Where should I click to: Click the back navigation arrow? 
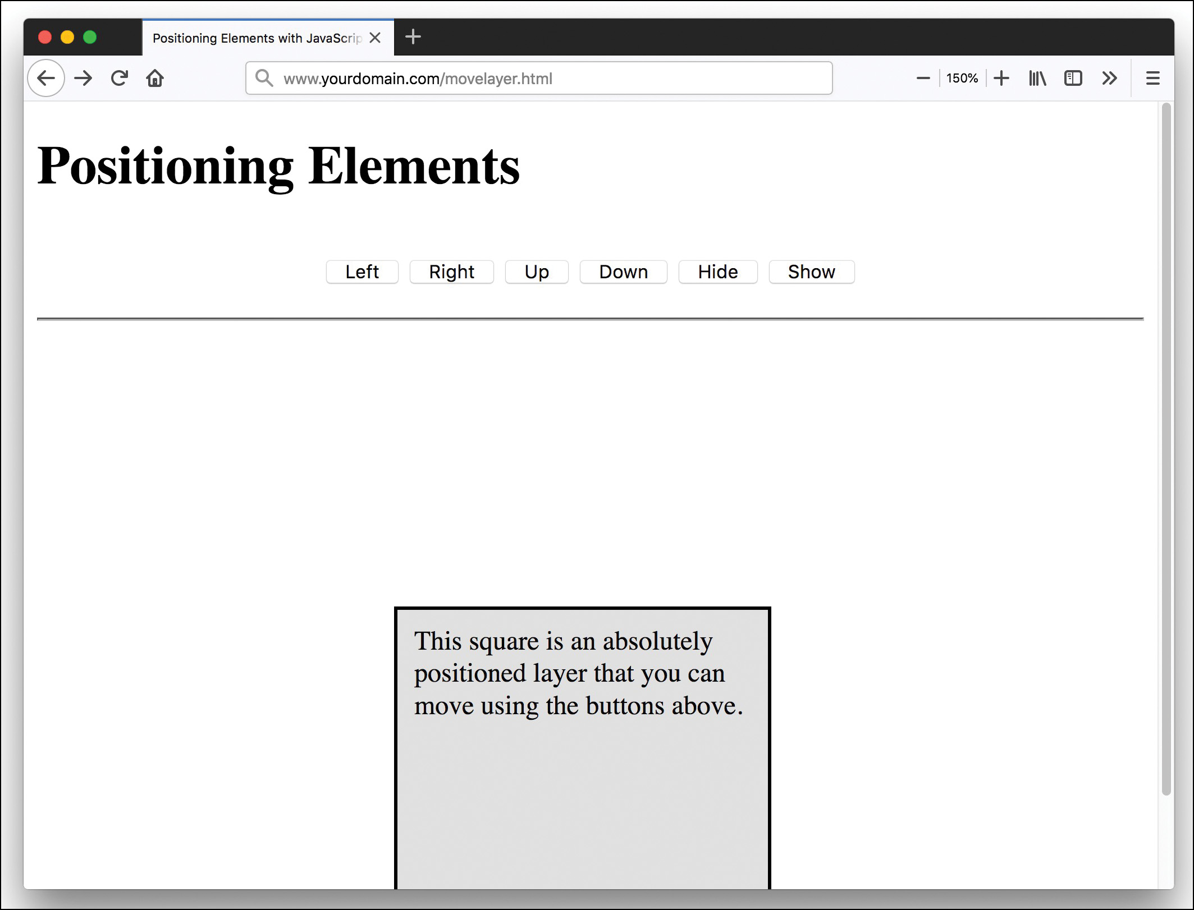[46, 78]
